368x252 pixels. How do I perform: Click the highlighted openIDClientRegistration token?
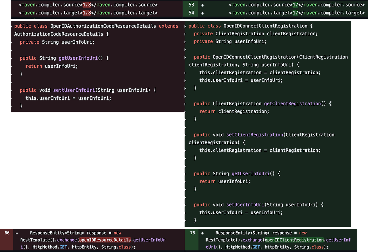tap(294, 240)
